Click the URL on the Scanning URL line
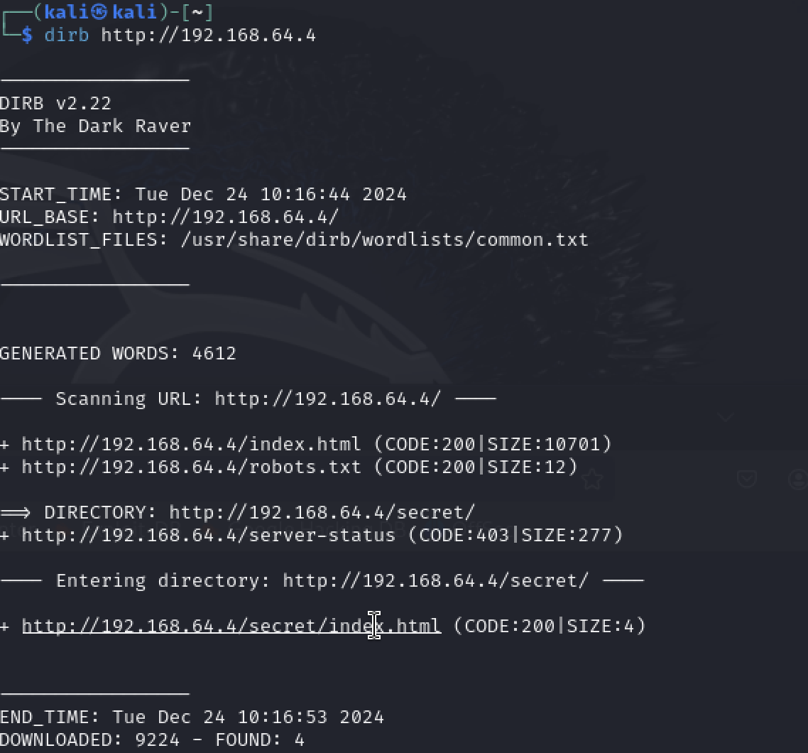The image size is (808, 753). (x=327, y=399)
